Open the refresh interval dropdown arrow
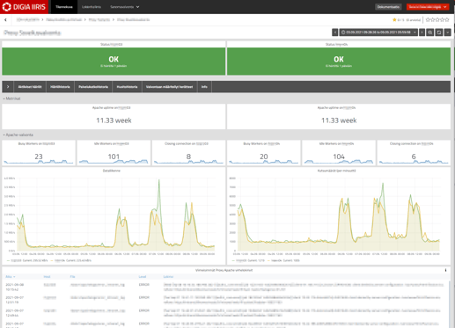 coord(447,33)
